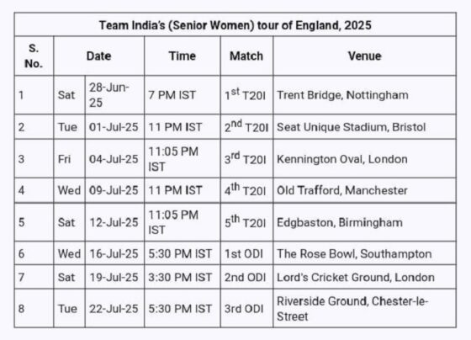Select the 1st ODI match cell
Viewport: 471px width, 340px height.
(x=246, y=253)
